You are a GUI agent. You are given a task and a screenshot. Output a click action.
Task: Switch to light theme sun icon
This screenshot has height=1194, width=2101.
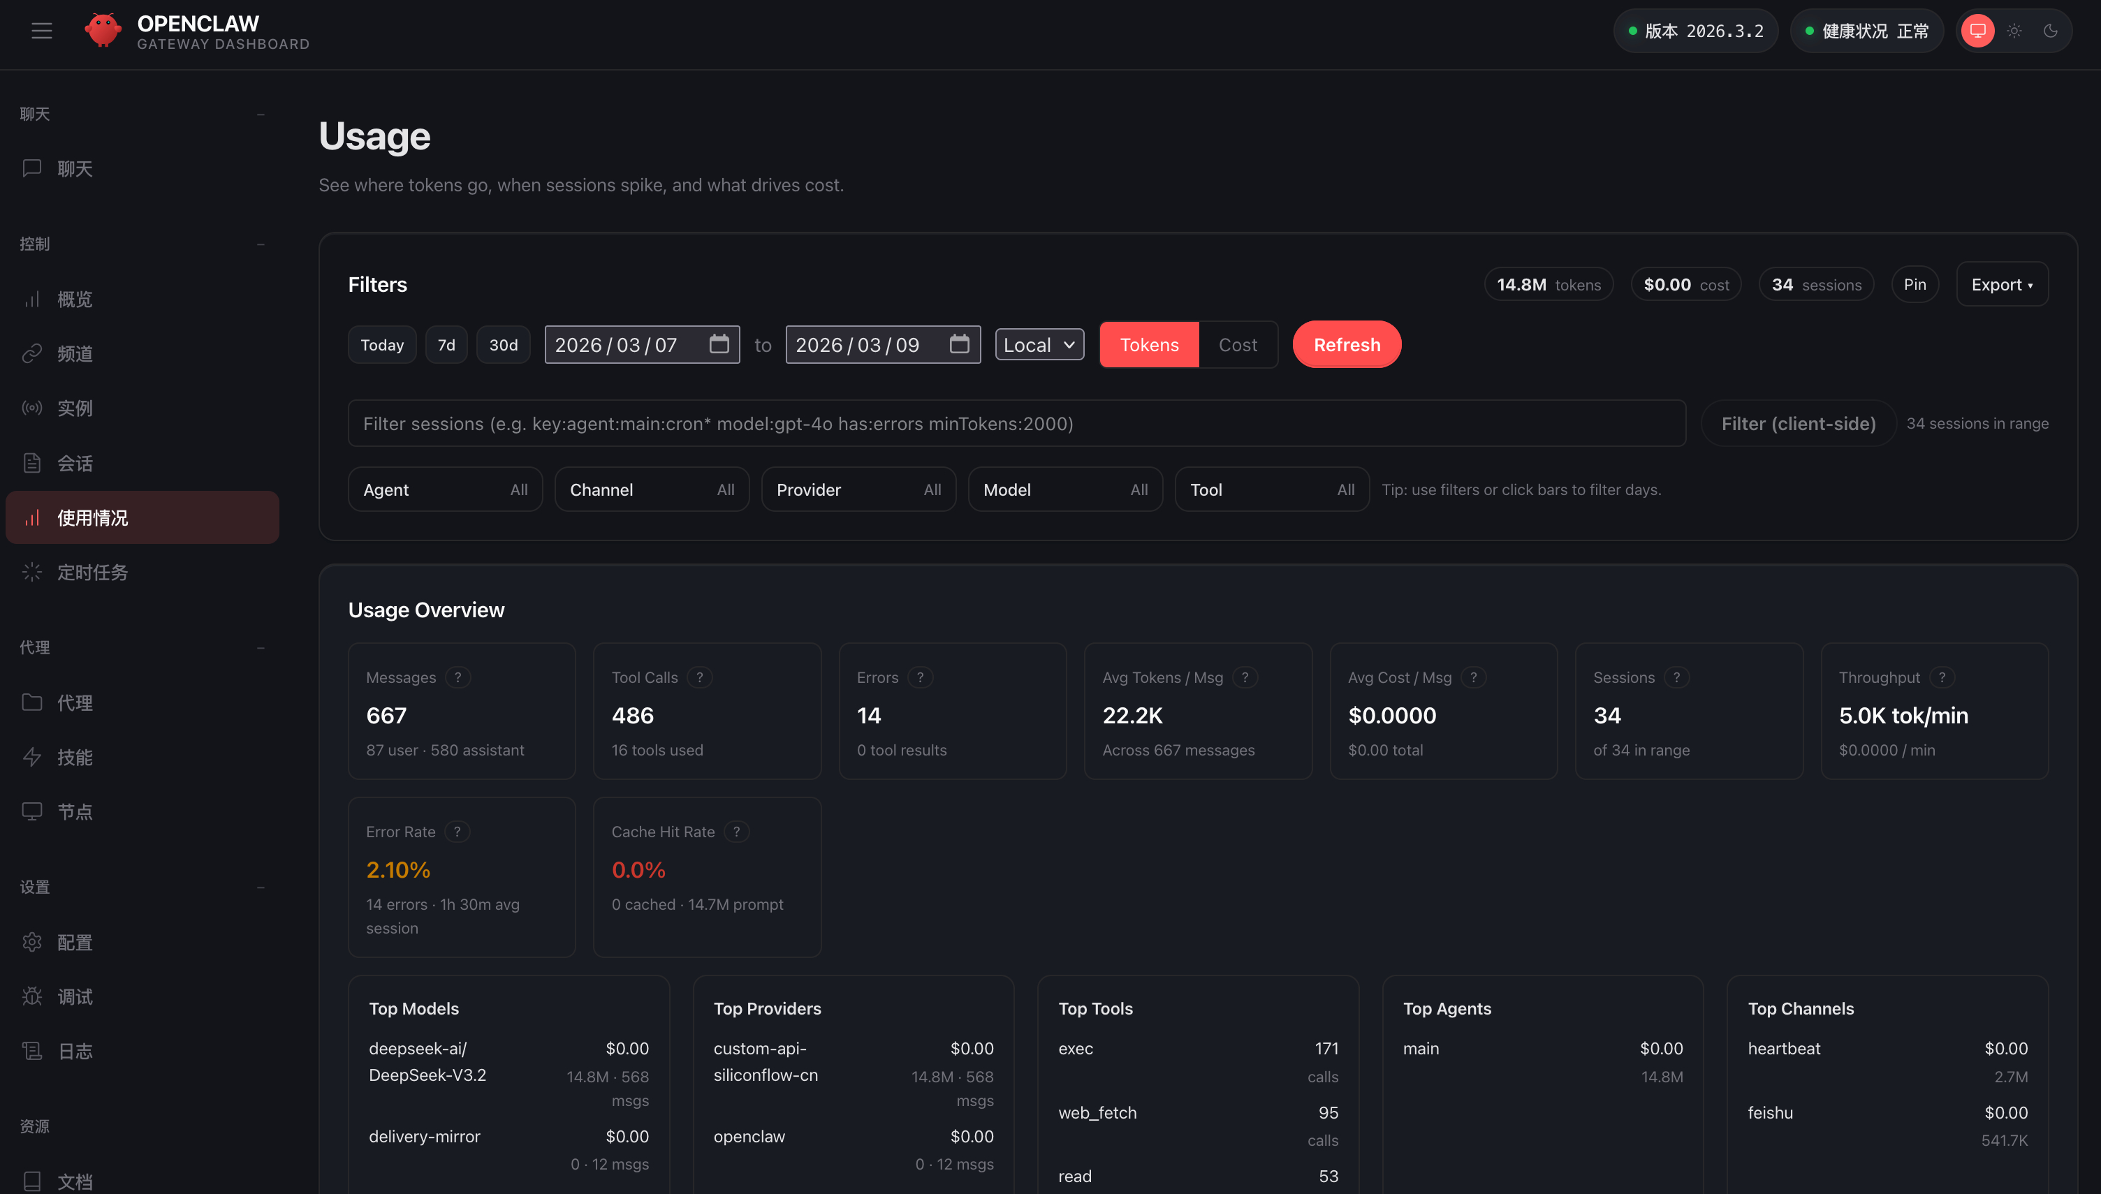[x=2014, y=31]
